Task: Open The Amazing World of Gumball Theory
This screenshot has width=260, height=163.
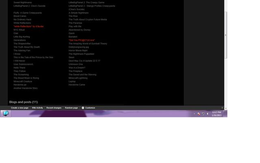Action: coord(88,44)
